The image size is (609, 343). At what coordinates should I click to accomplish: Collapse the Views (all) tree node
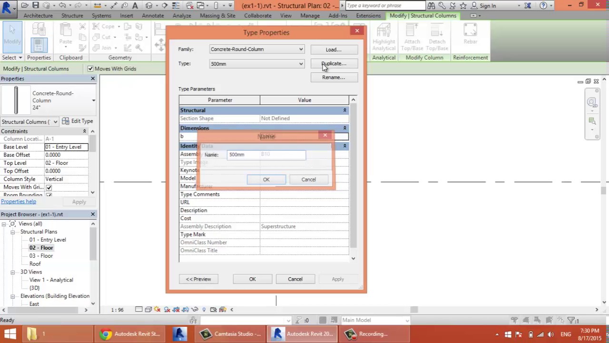(4, 224)
